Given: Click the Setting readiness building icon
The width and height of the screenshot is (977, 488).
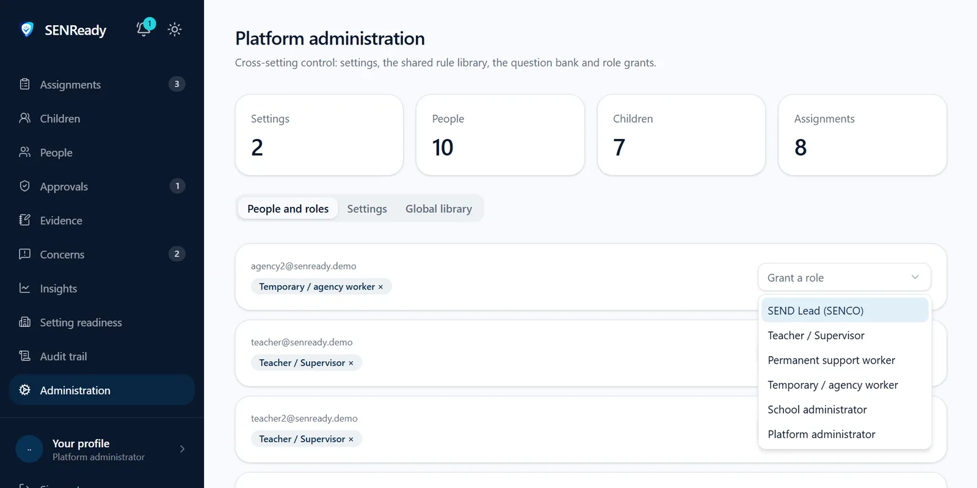Looking at the screenshot, I should coord(24,321).
